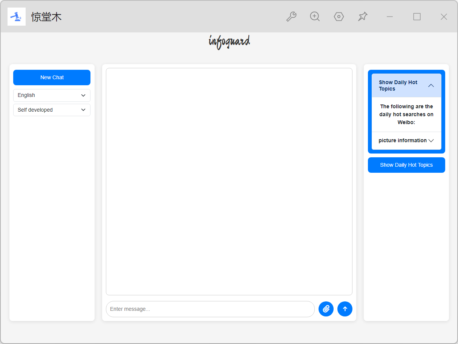458x344 pixels.
Task: Open the hexagon settings icon
Action: [x=339, y=17]
